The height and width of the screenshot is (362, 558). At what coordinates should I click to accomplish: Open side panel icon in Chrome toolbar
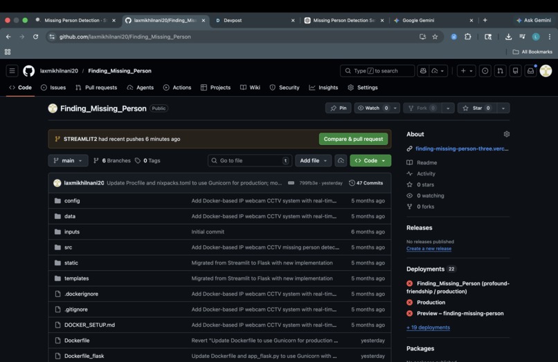tap(488, 37)
